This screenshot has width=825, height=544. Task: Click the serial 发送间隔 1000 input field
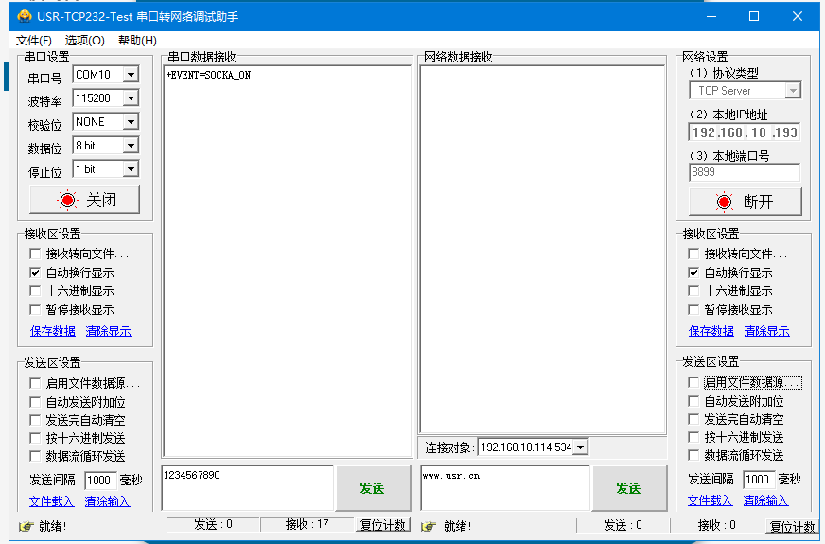coord(99,481)
